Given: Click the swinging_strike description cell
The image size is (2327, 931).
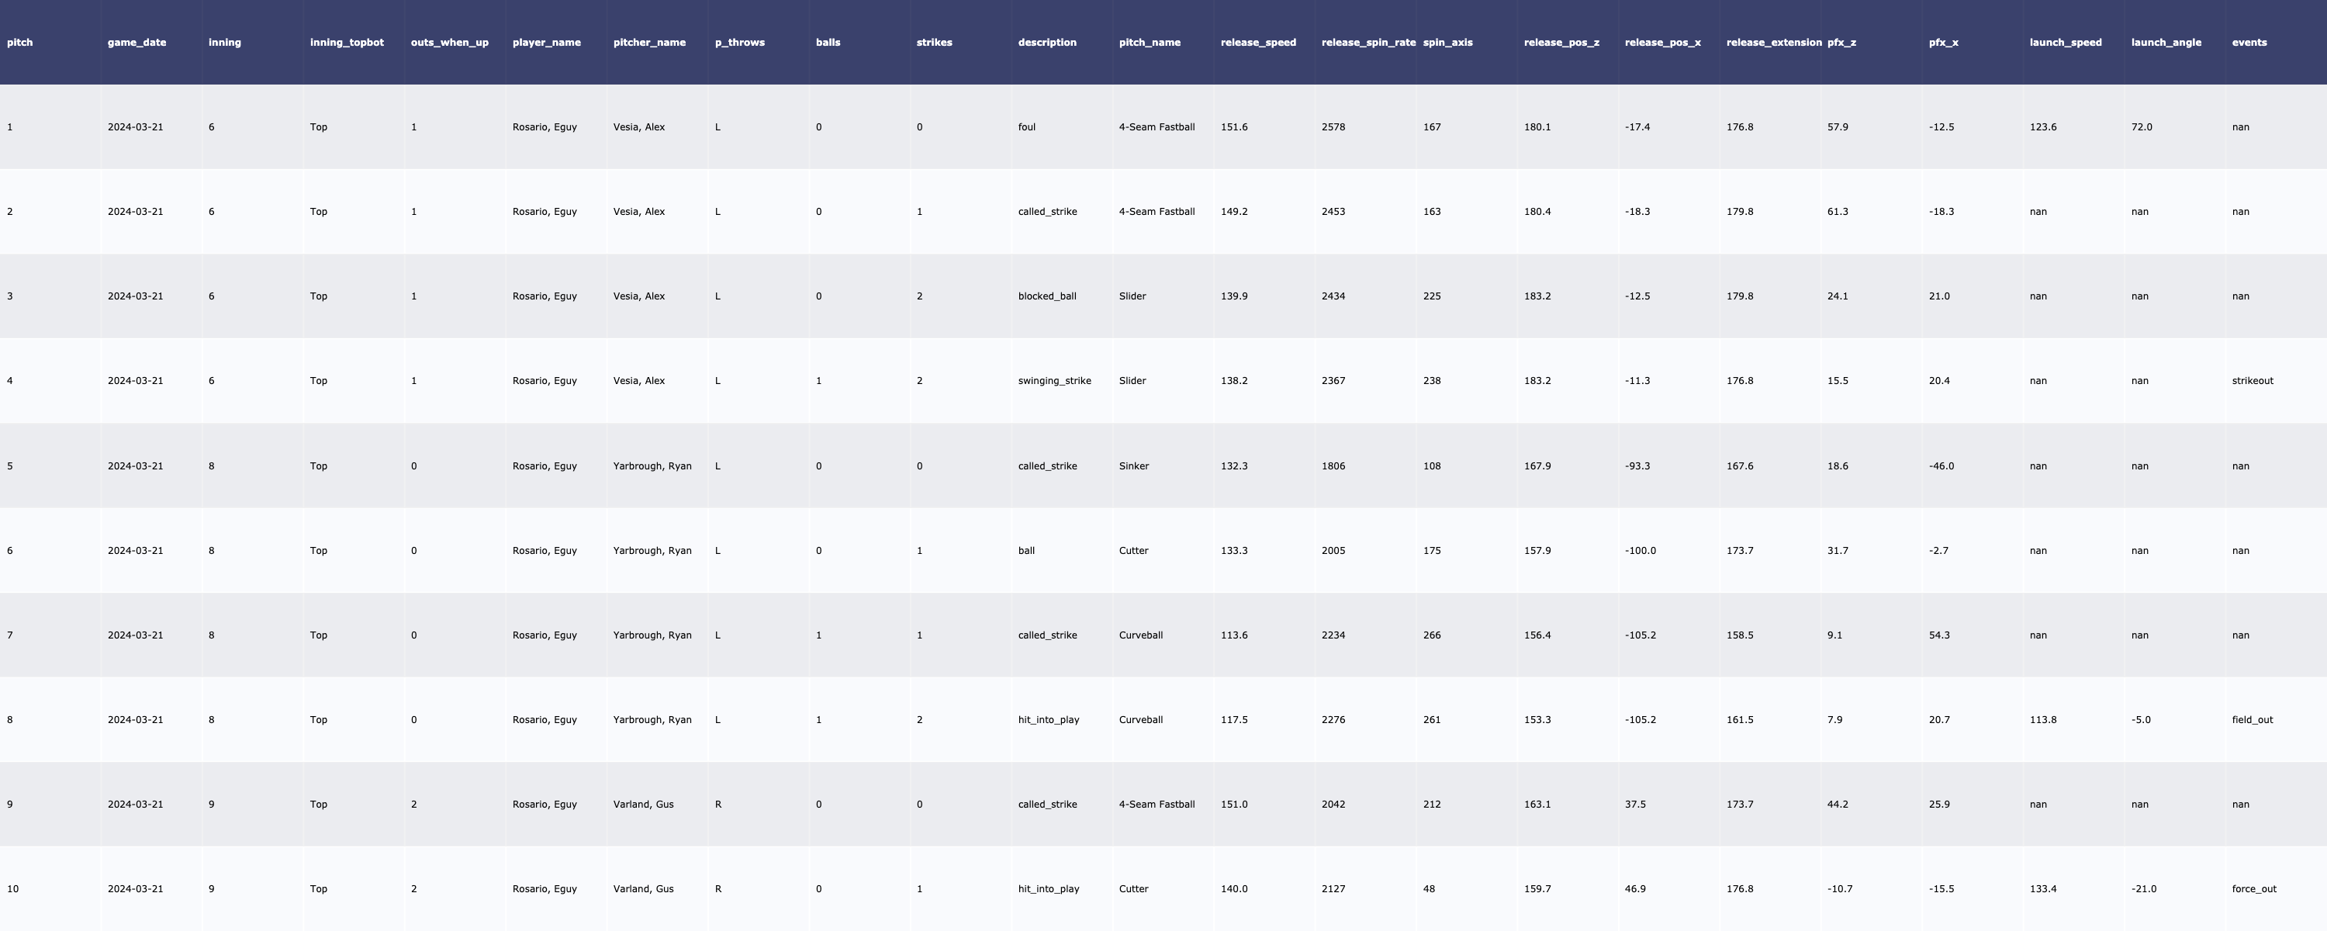Looking at the screenshot, I should click(1053, 380).
